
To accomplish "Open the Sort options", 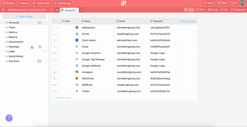I will coord(224,10).
